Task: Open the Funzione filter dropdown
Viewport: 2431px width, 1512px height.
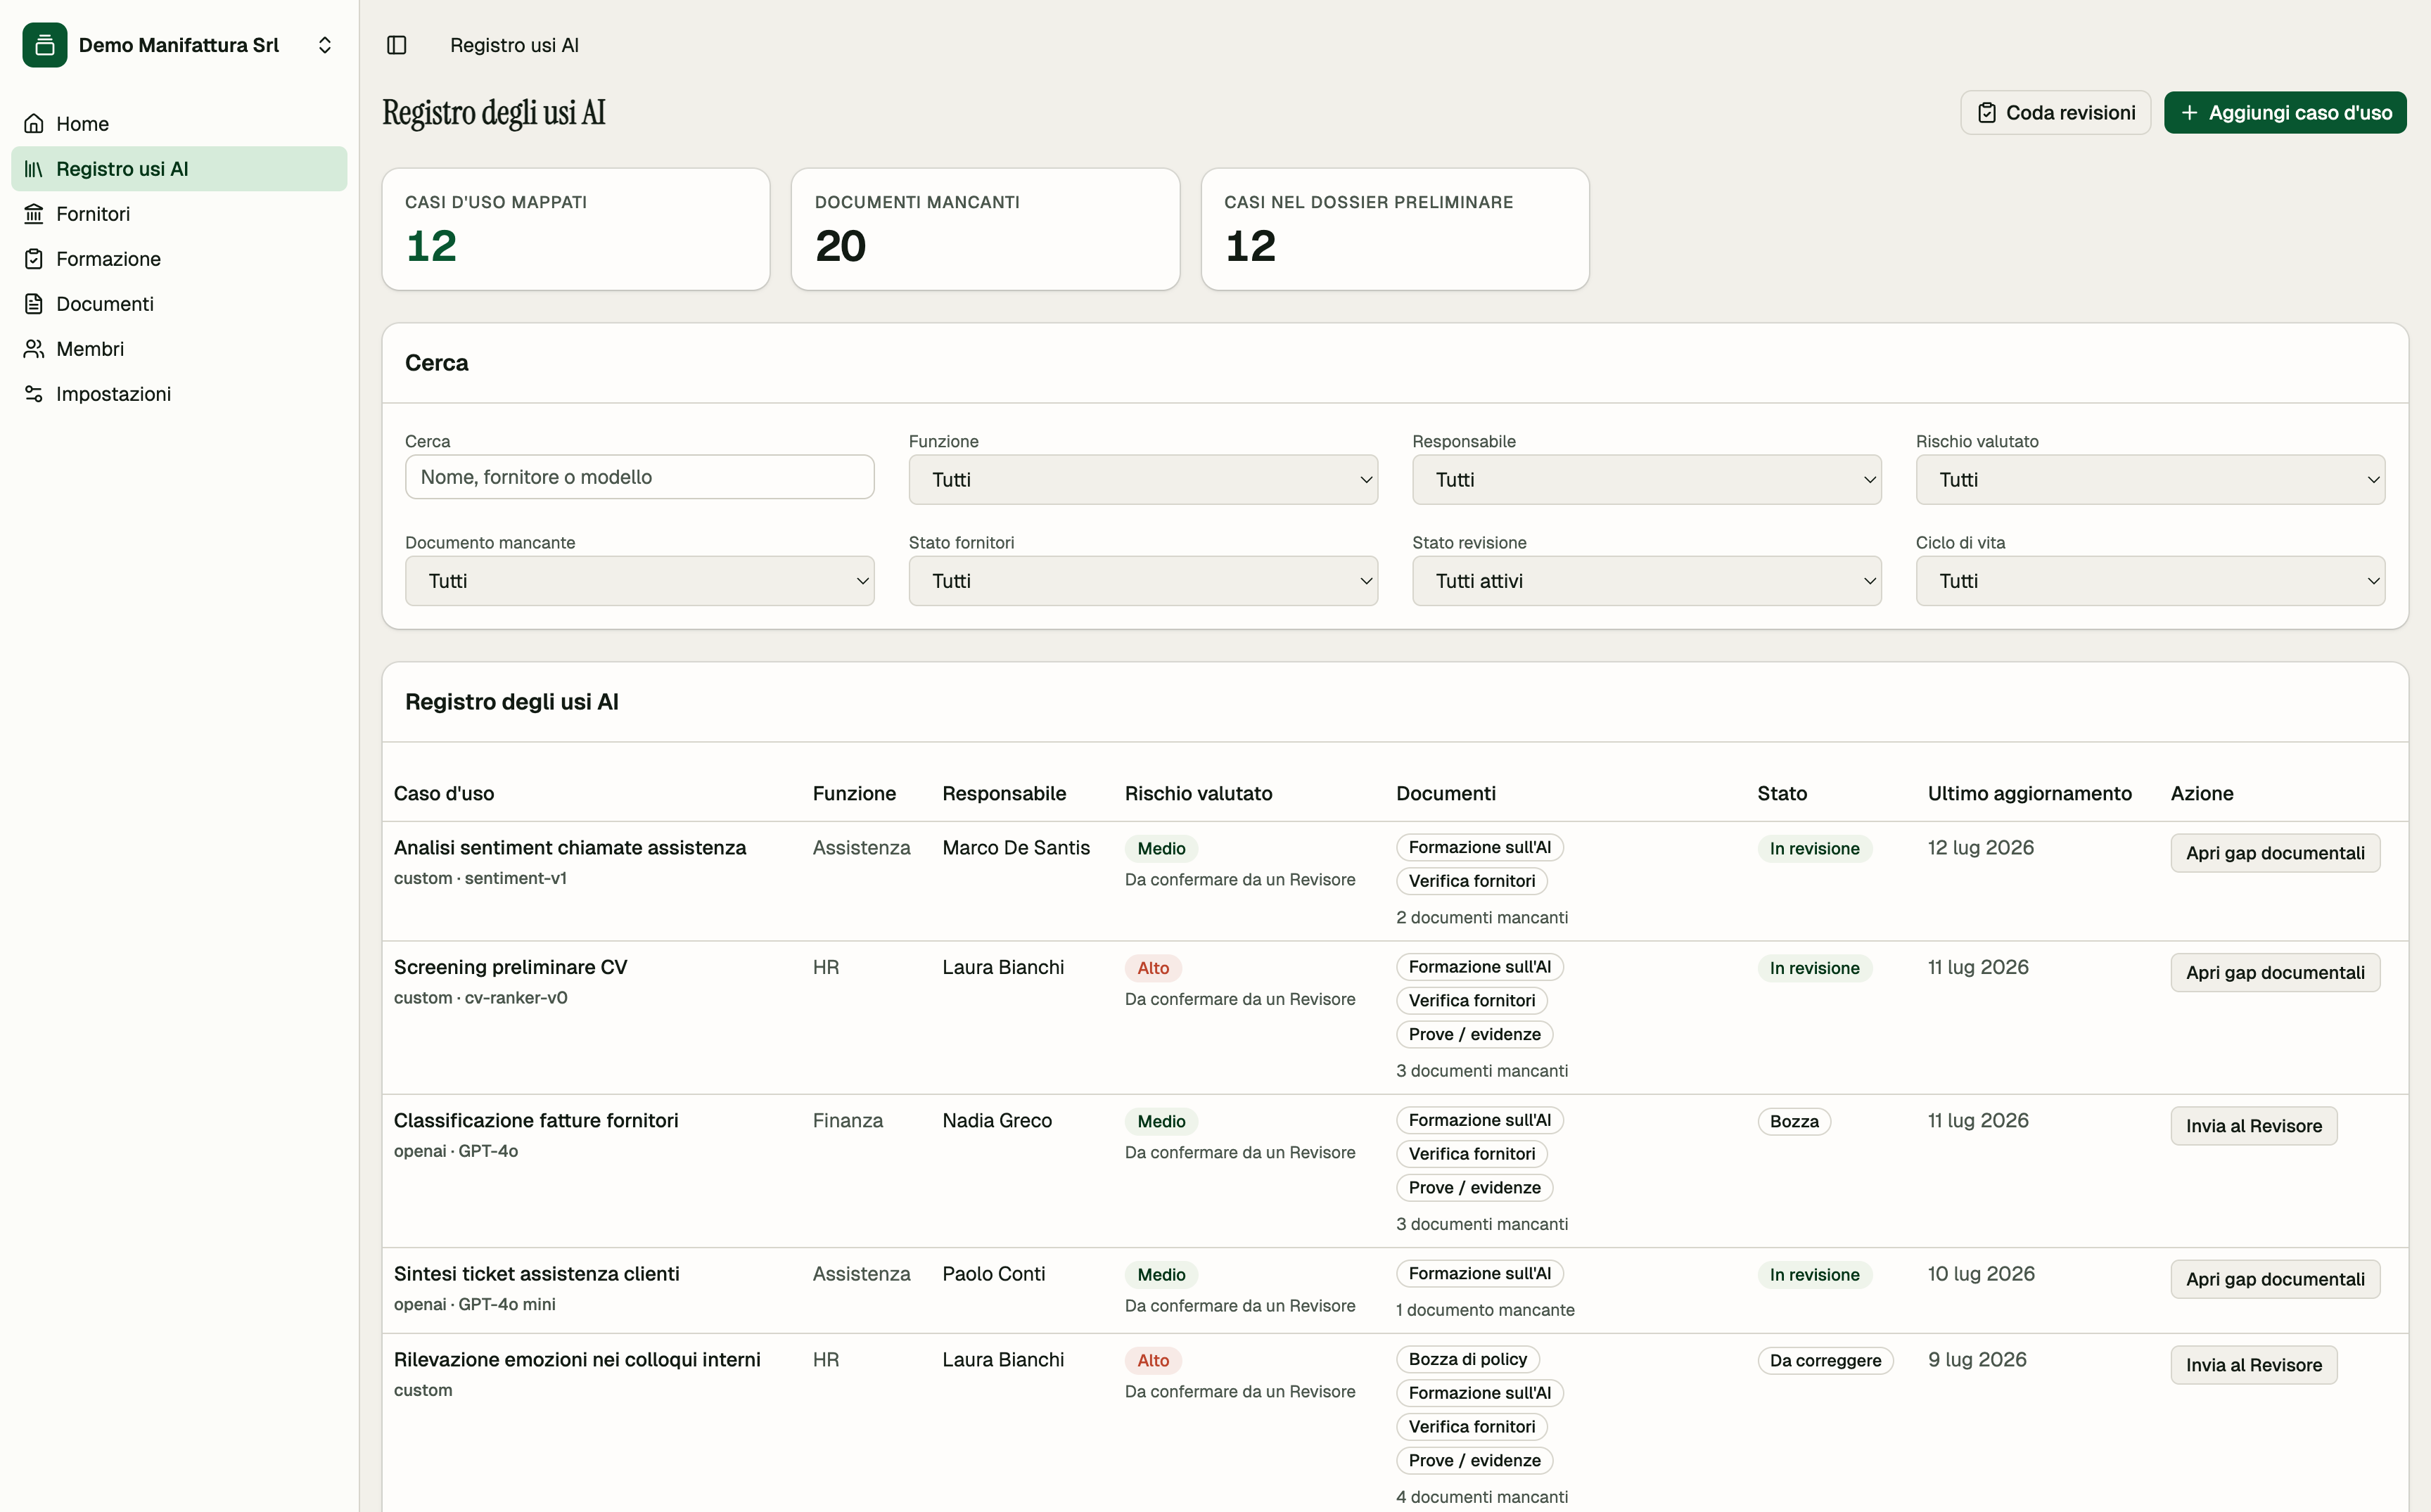Action: click(x=1143, y=480)
